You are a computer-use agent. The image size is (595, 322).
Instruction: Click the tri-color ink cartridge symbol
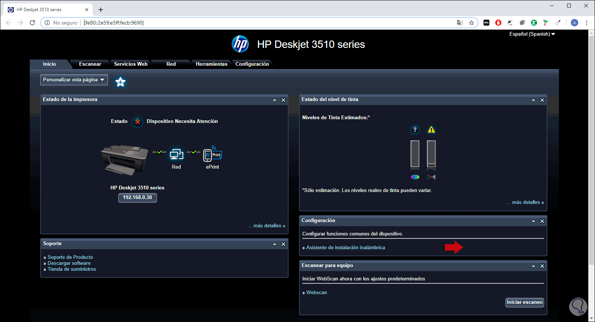(x=415, y=177)
